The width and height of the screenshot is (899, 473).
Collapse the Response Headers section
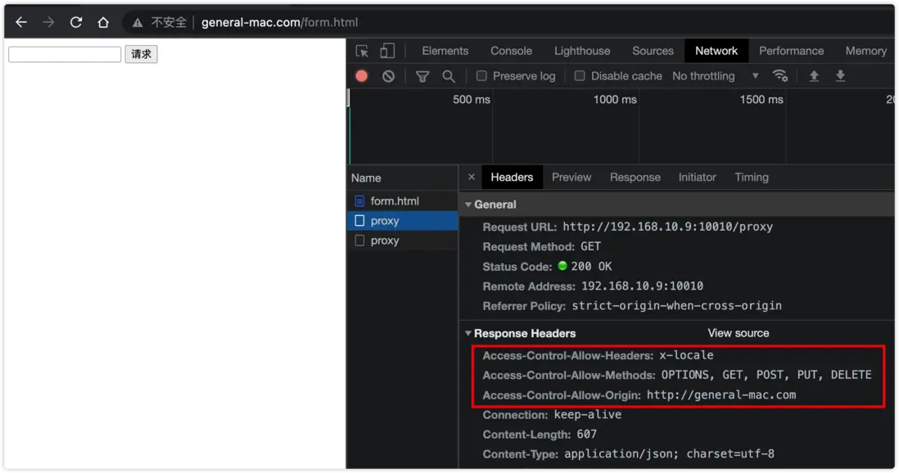point(468,334)
